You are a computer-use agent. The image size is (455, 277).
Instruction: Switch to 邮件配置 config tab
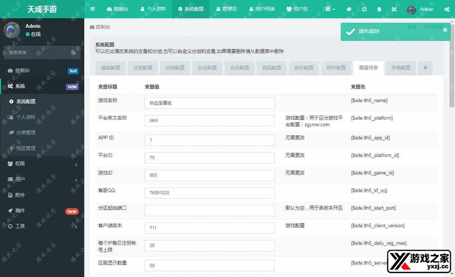[304, 68]
